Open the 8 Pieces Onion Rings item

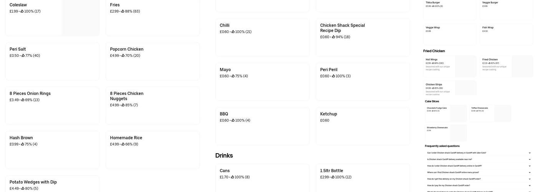52,106
